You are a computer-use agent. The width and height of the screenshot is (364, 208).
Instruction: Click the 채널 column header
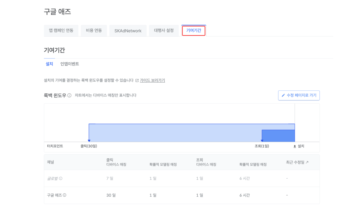pyautogui.click(x=51, y=162)
